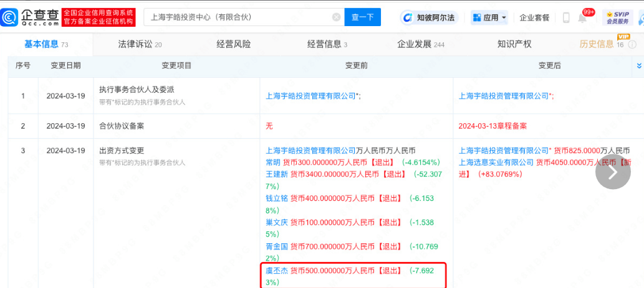Open the mobile phone app icon

click(566, 17)
